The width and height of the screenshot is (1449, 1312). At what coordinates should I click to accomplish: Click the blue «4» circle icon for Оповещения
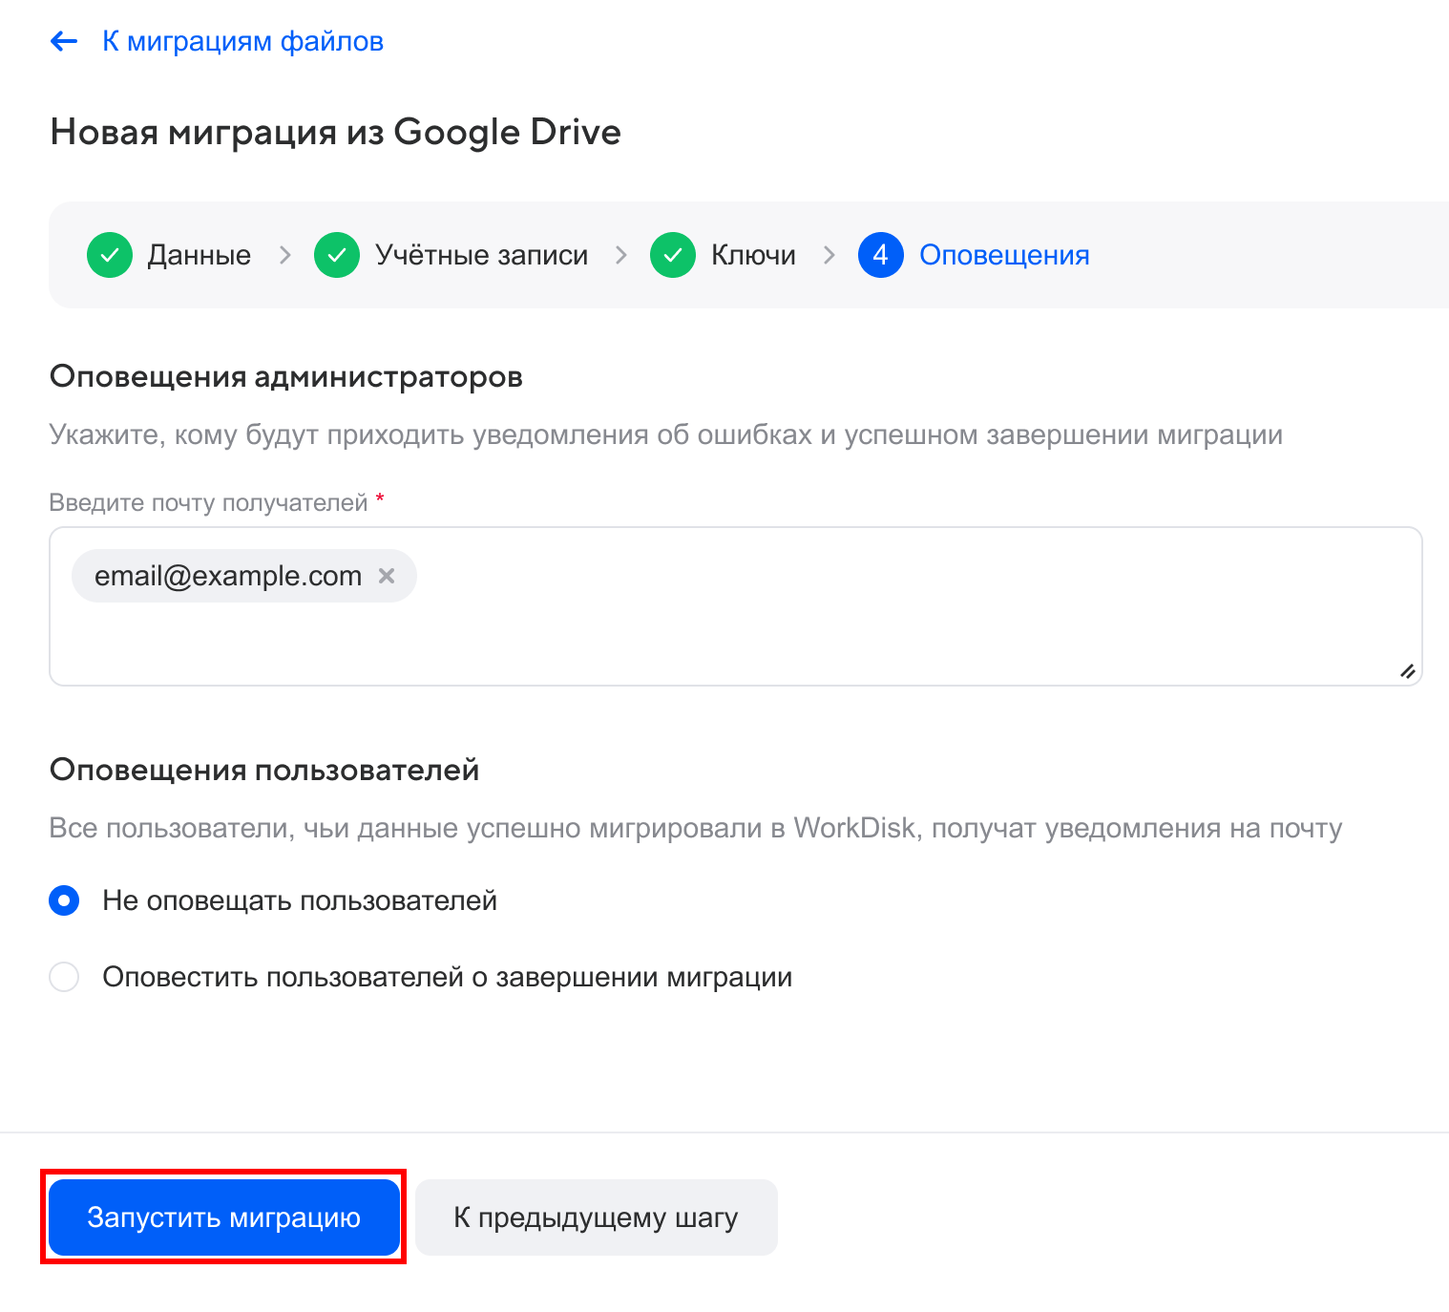pyautogui.click(x=880, y=255)
